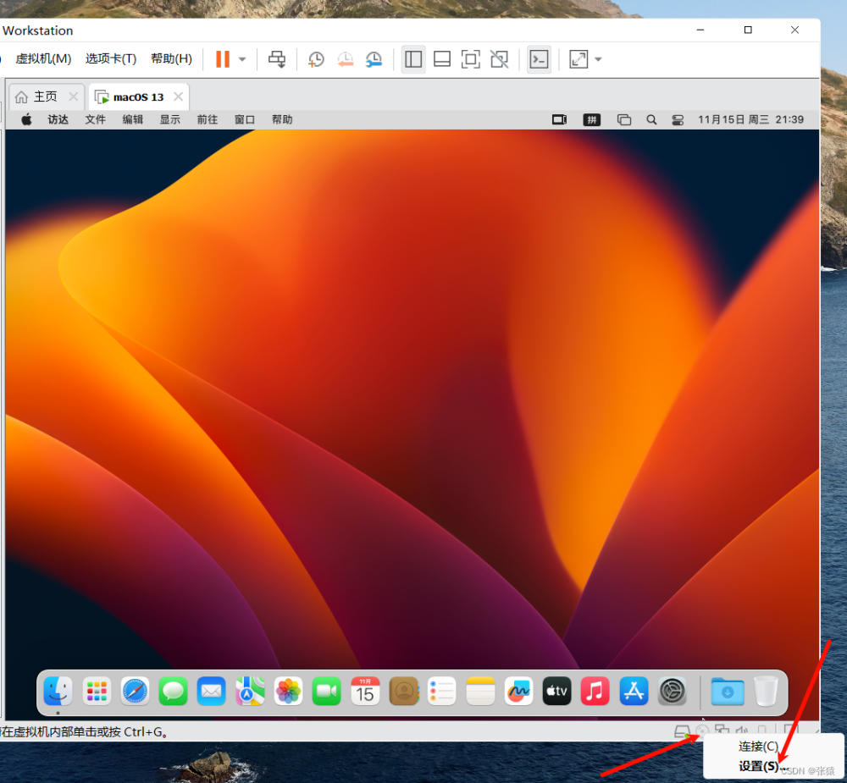Launch Freeform from the dock
Image resolution: width=847 pixels, height=783 pixels.
pos(518,692)
